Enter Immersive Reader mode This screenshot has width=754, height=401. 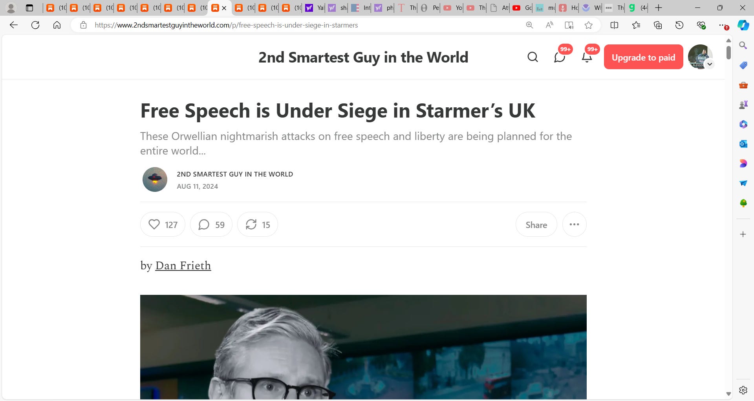click(x=569, y=25)
